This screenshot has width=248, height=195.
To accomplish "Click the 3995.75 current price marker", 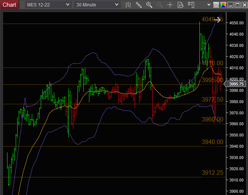I will click(235, 84).
